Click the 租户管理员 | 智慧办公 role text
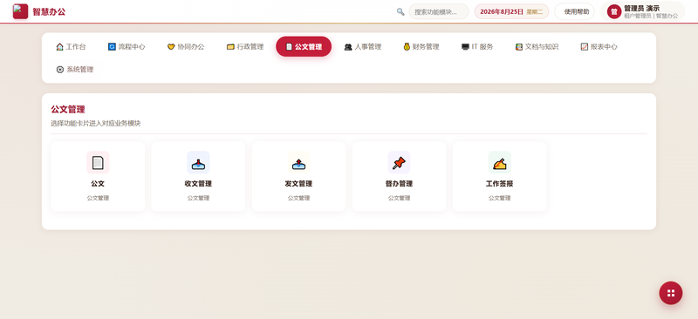698x319 pixels. 651,16
